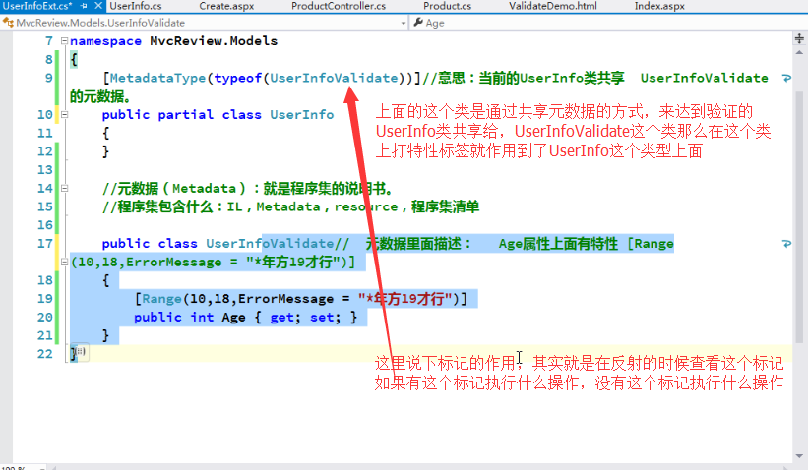The width and height of the screenshot is (808, 470).
Task: Click the class icon in the type dropdown
Action: click(8, 23)
